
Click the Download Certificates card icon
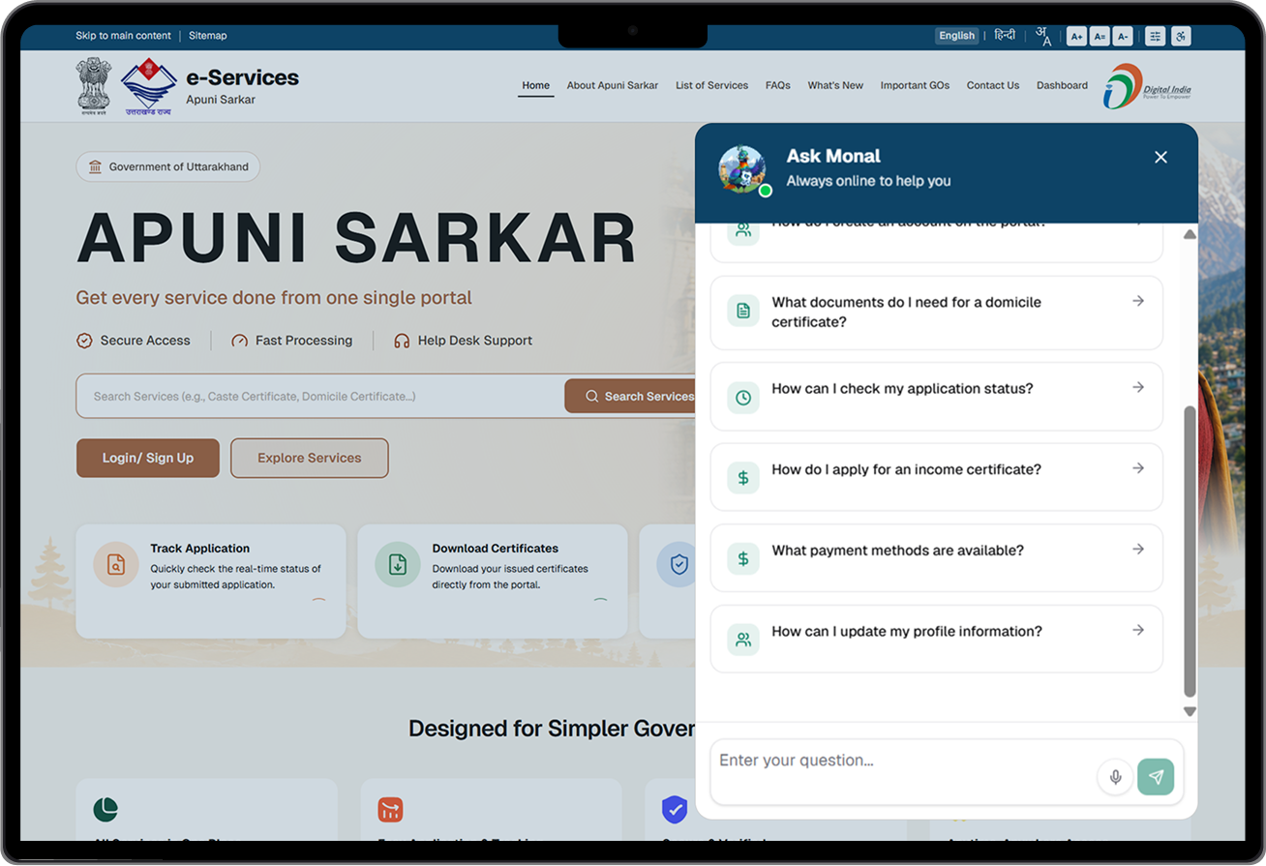pos(398,565)
